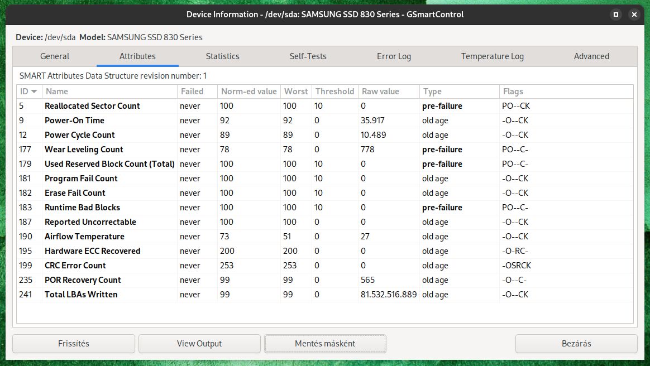
Task: Click the Flags column header
Action: (x=566, y=92)
